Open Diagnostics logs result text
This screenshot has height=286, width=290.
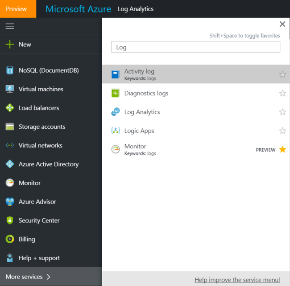[146, 93]
